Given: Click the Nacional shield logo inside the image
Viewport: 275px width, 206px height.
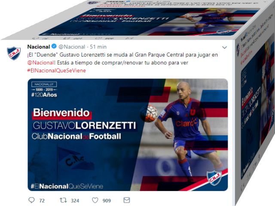Looking at the screenshot, I should tap(214, 178).
